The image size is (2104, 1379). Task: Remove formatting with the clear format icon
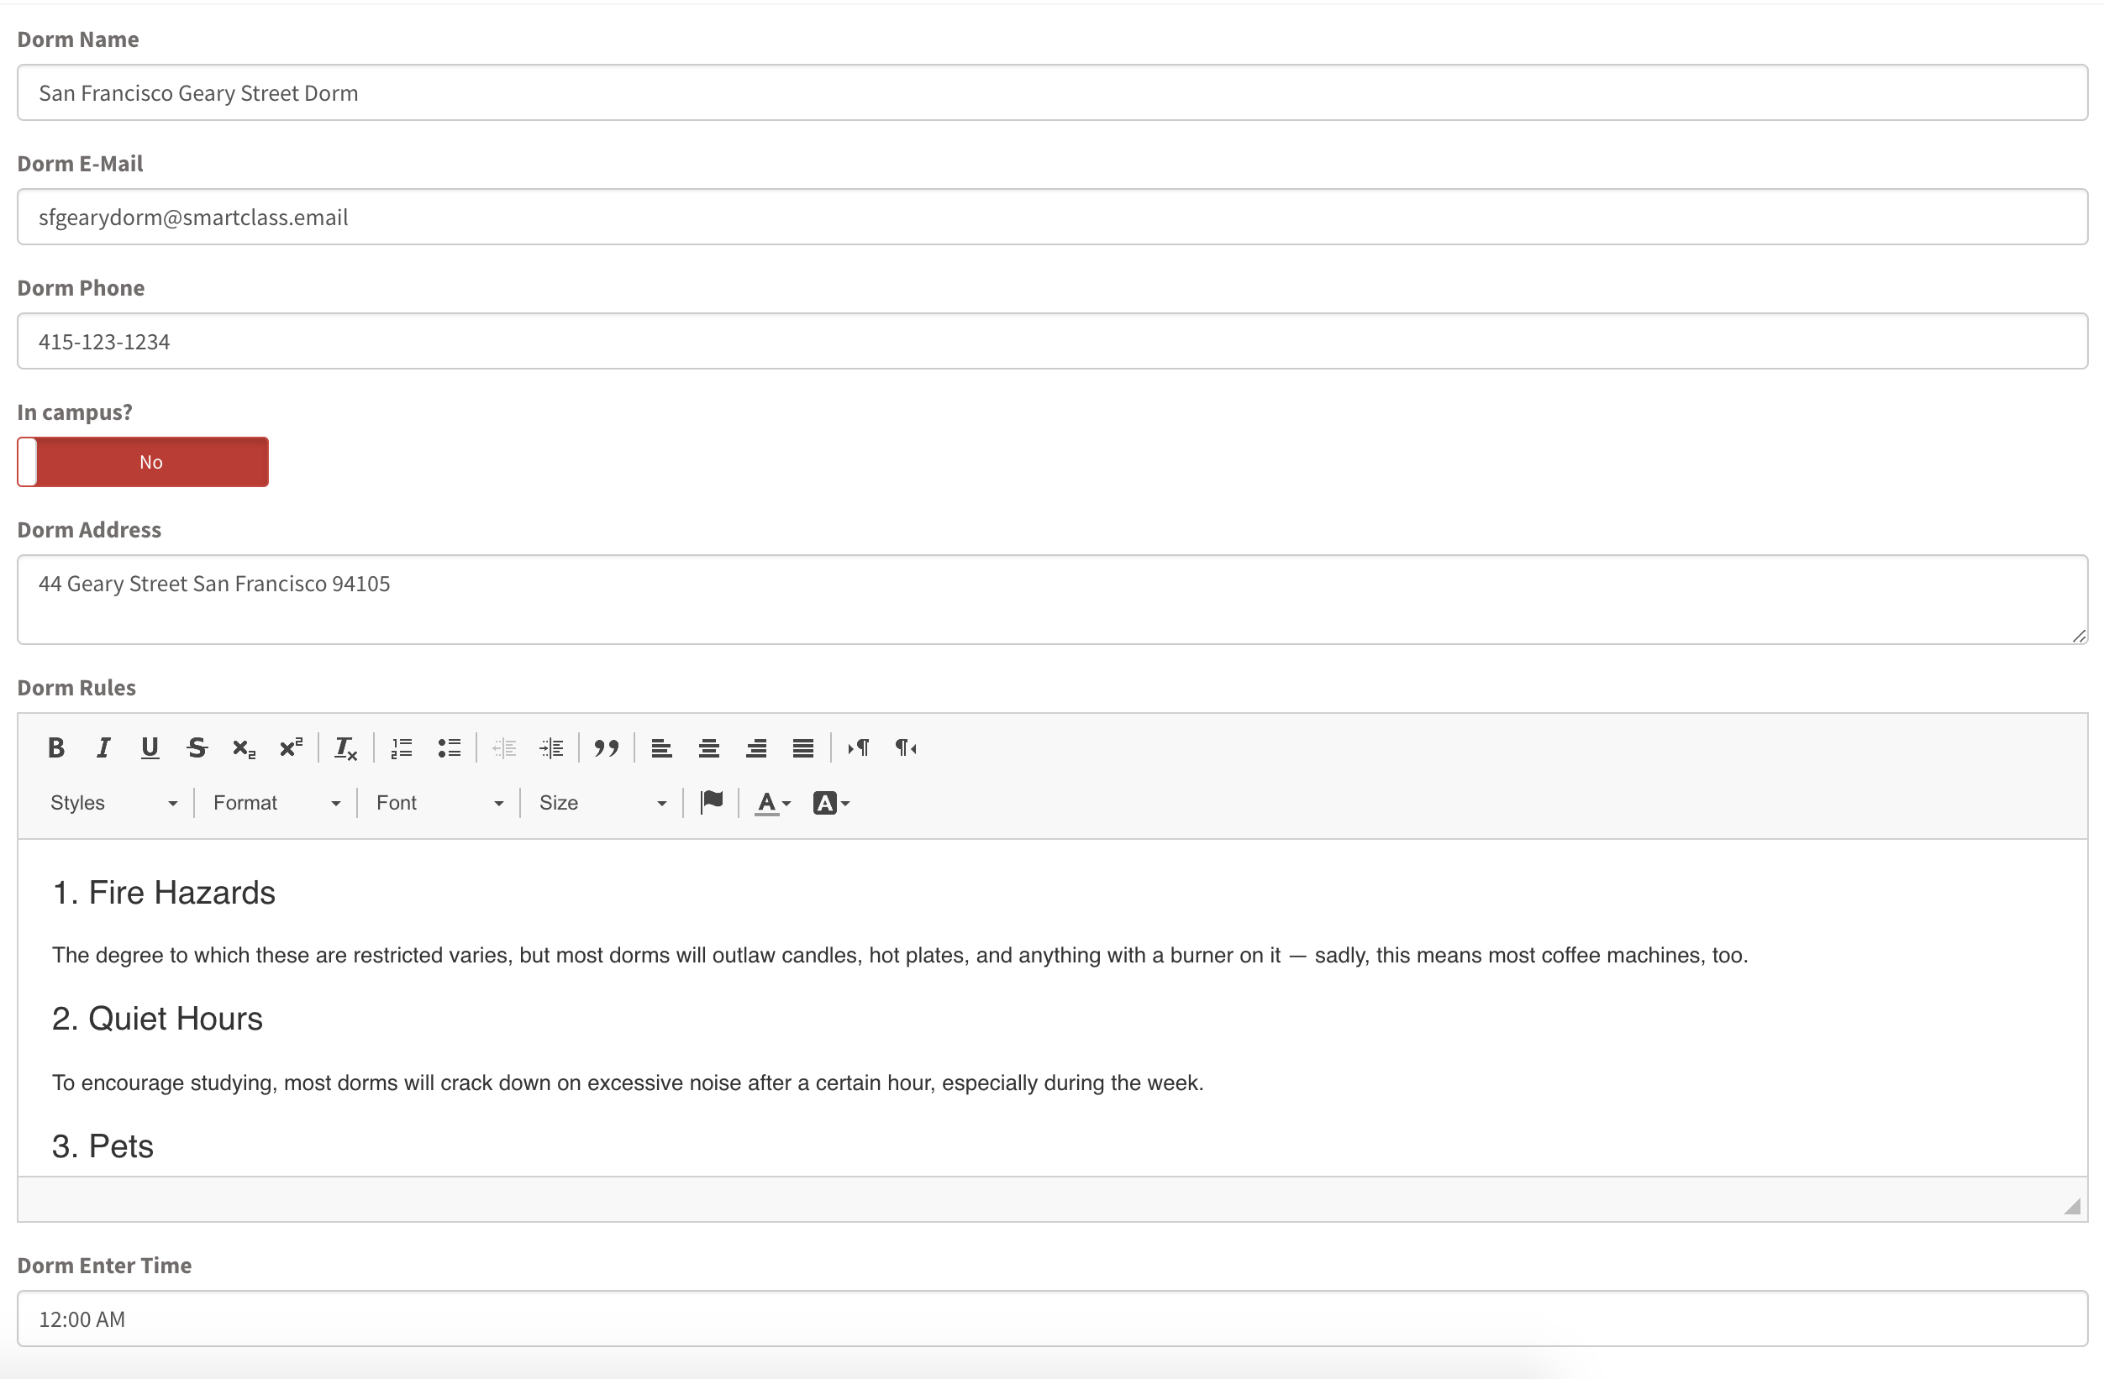(345, 748)
